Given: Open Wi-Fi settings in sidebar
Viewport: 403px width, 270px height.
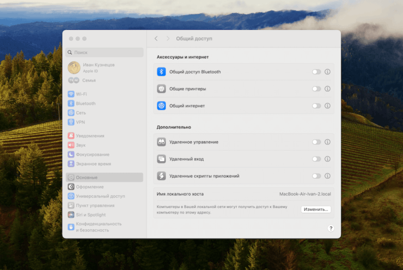Looking at the screenshot, I should pyautogui.click(x=82, y=94).
